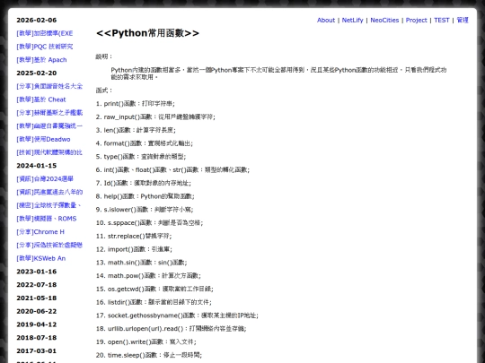This screenshot has width=485, height=363.
Task: Open the [機密] article in the sidebar
Action: (x=48, y=205)
